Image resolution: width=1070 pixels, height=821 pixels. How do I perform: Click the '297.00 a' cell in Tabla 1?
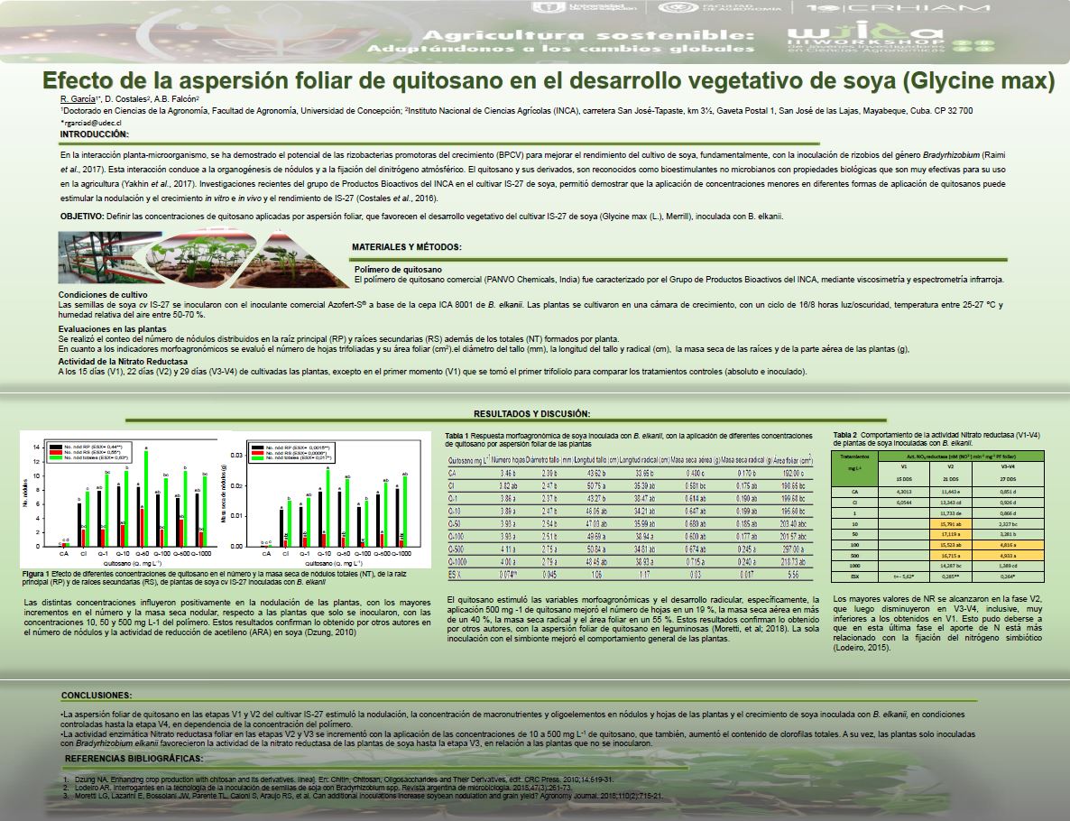click(793, 549)
